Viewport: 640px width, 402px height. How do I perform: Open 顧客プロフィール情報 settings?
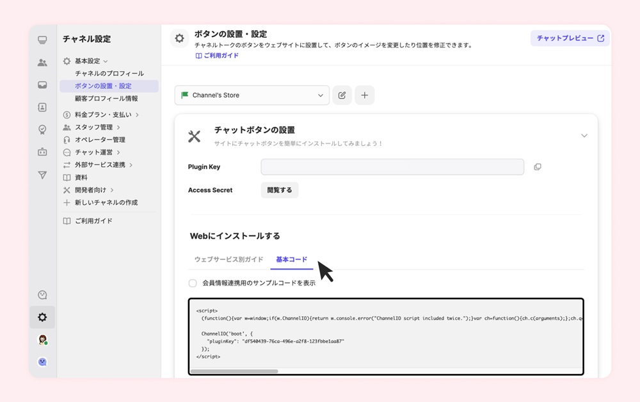pyautogui.click(x=106, y=99)
